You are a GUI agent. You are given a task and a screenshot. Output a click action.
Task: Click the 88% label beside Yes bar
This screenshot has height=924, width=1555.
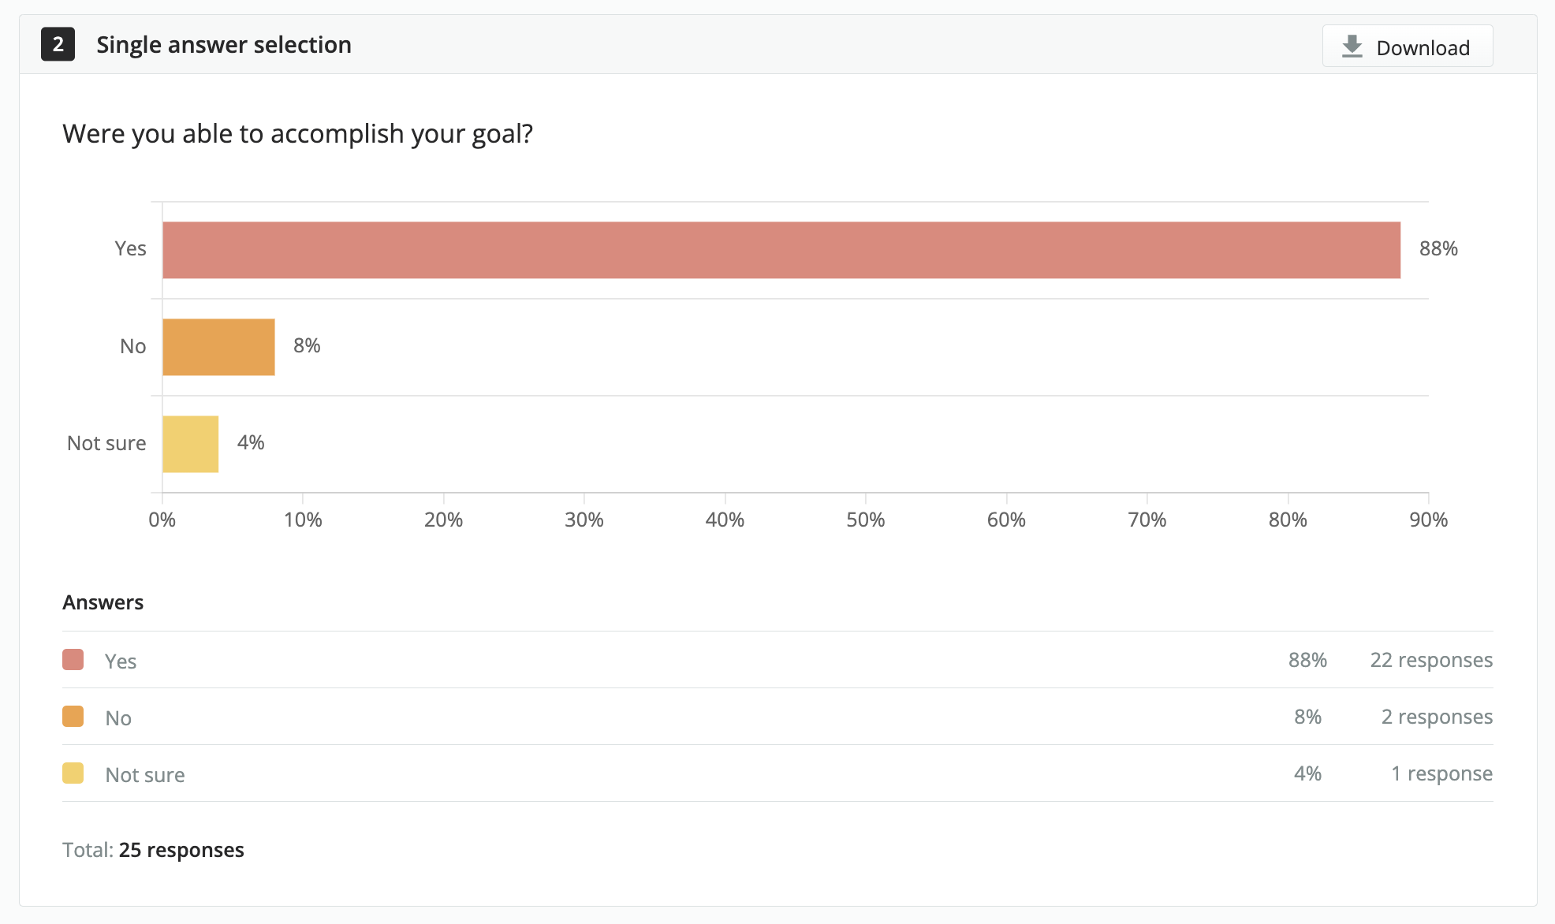[x=1438, y=249]
